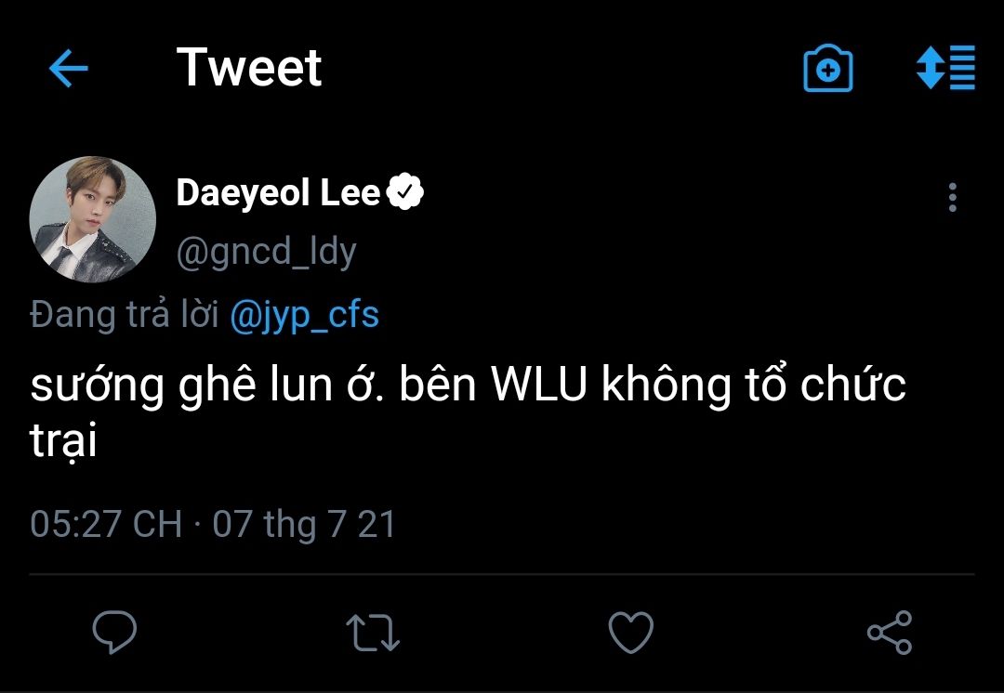Open the @gncd_ldy handle
1004x693 pixels.
tap(266, 251)
